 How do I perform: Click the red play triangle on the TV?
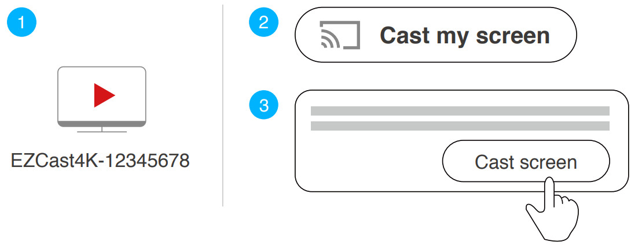point(104,95)
